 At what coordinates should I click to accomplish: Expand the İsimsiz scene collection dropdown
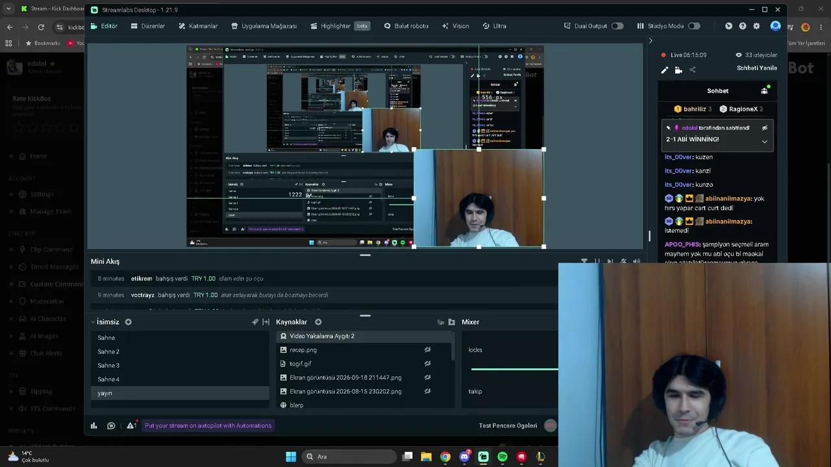coord(93,322)
